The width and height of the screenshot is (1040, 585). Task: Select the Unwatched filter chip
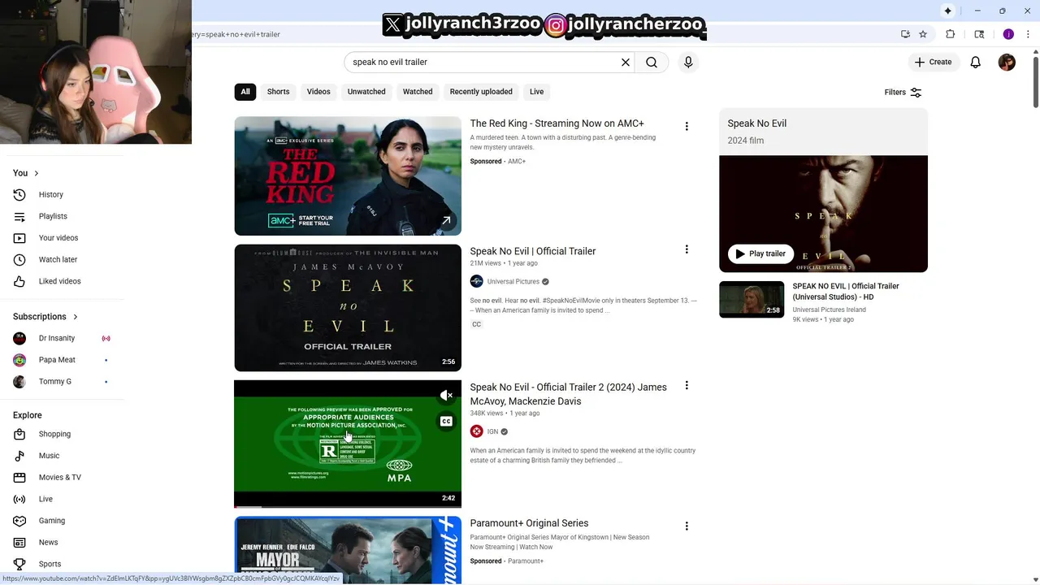click(366, 92)
